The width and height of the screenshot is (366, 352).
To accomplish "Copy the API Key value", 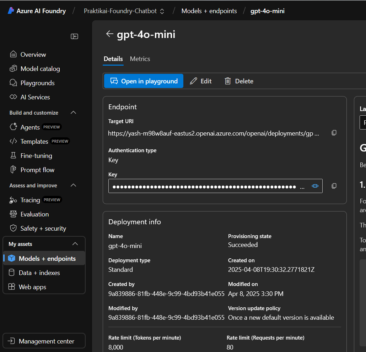I will pos(334,186).
